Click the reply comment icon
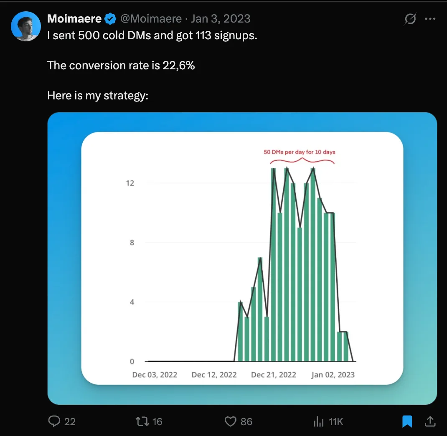Screen dimensions: 447x436 pyautogui.click(x=55, y=421)
